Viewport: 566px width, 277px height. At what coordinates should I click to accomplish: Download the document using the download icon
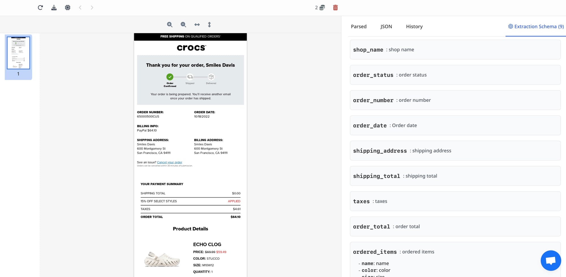(x=54, y=8)
